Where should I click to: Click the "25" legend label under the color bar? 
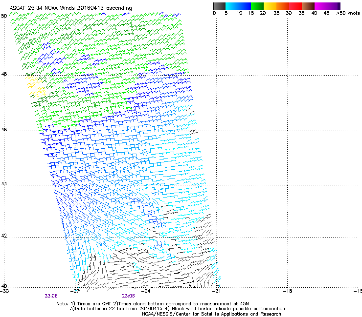coord(276,13)
